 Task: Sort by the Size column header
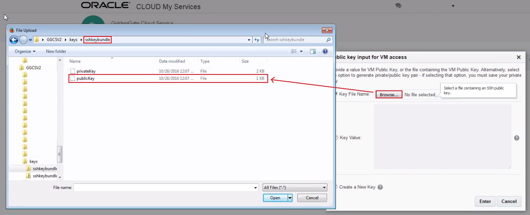pos(245,61)
